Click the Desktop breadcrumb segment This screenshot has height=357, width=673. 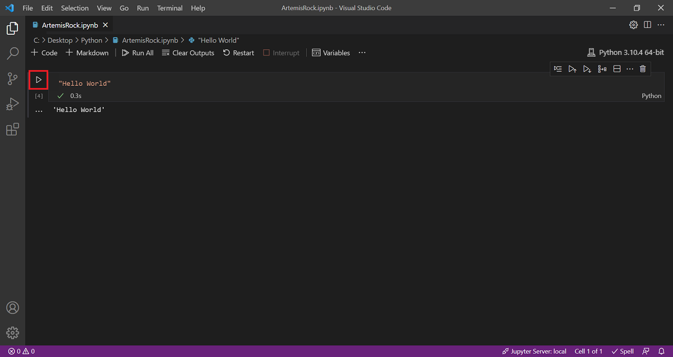pos(60,40)
